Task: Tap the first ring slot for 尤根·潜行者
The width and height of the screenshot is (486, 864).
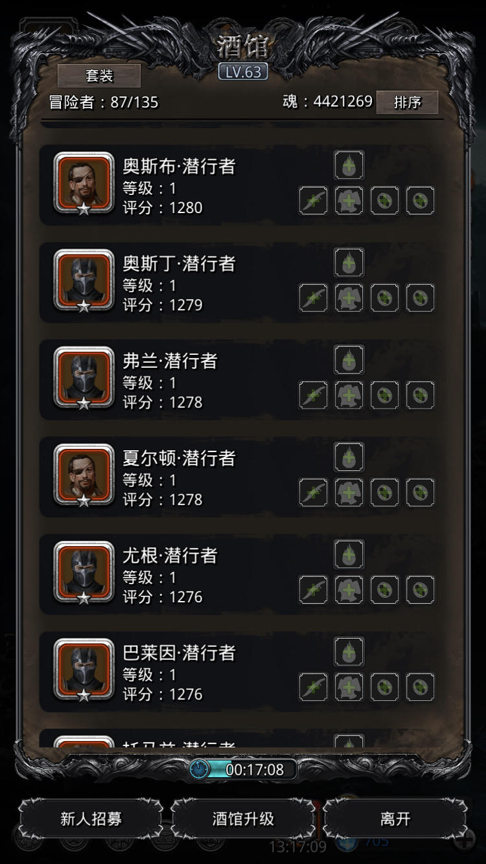Action: [385, 589]
